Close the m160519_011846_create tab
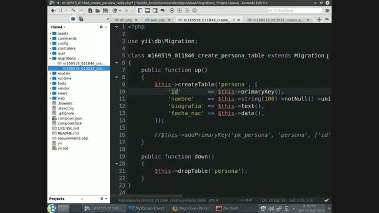Screen dimensions: 379x213 [239, 20]
